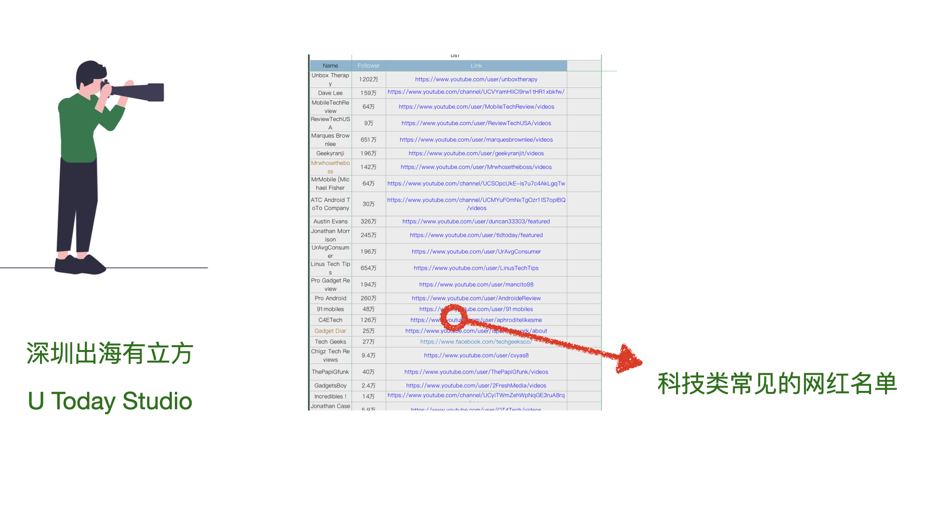
Task: Select the orange Gadget Diar name cell
Action: (x=330, y=331)
